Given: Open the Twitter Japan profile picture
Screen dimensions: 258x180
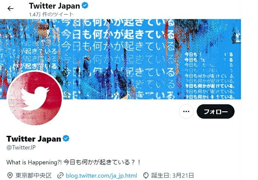Looking at the screenshot, I should [35, 98].
